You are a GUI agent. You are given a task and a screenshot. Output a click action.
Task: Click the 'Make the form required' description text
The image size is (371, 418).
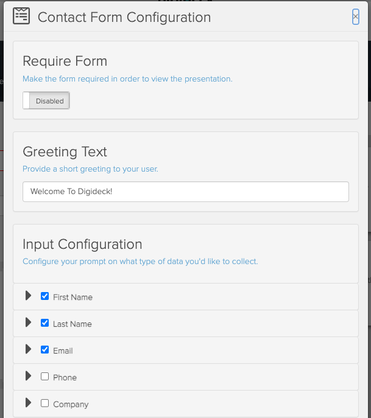[x=127, y=79]
